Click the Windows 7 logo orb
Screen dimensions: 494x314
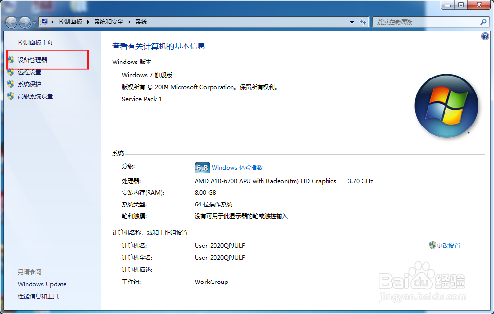coord(446,106)
